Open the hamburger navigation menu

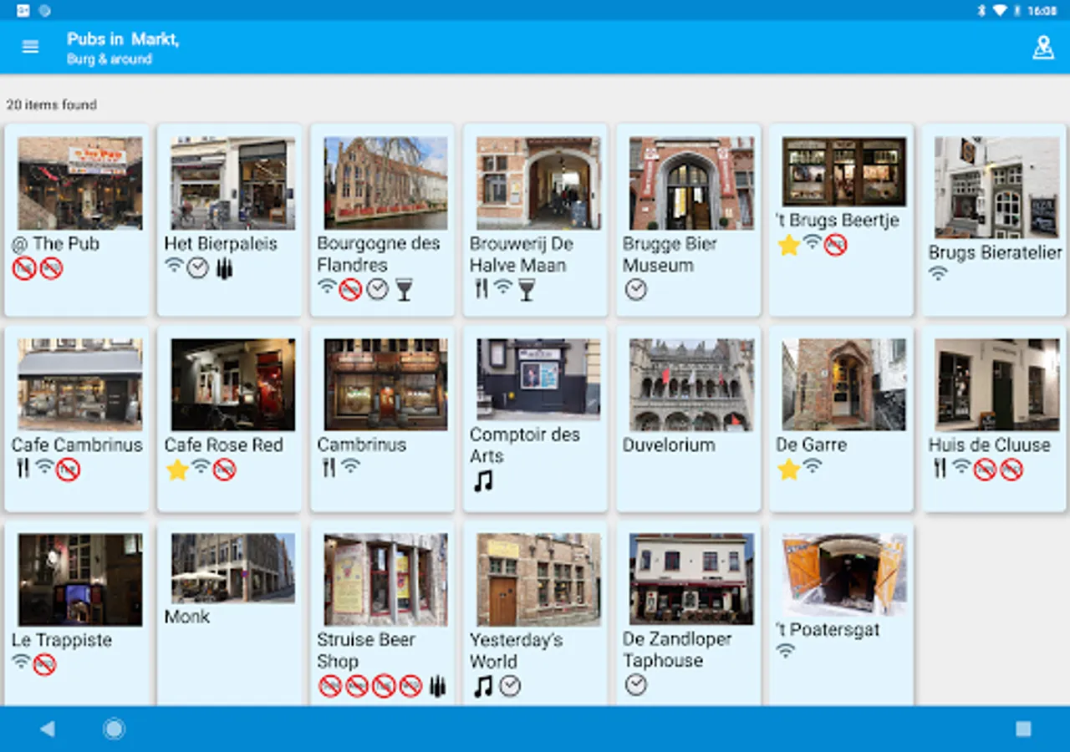(x=30, y=47)
